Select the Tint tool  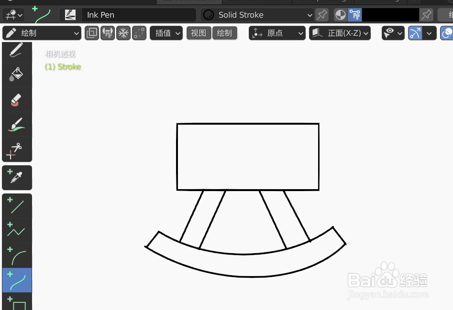tap(17, 124)
